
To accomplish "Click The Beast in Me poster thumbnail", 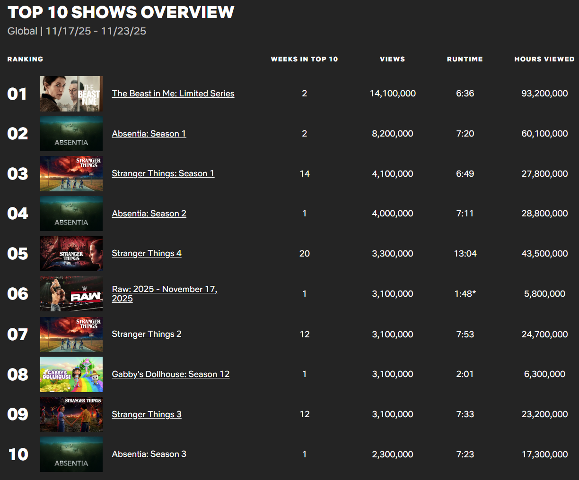I will click(71, 94).
